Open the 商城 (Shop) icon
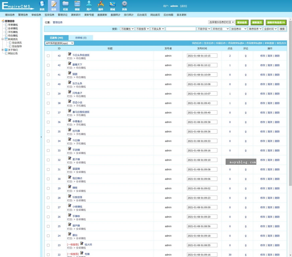The height and width of the screenshot is (257, 292). click(x=112, y=4)
